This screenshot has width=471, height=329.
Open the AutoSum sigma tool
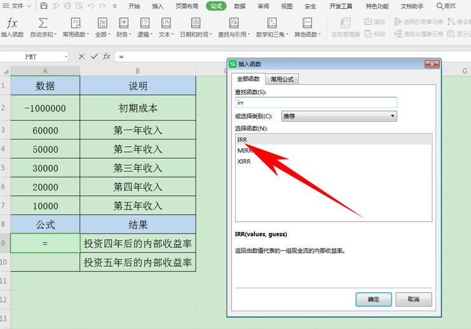coord(43,23)
